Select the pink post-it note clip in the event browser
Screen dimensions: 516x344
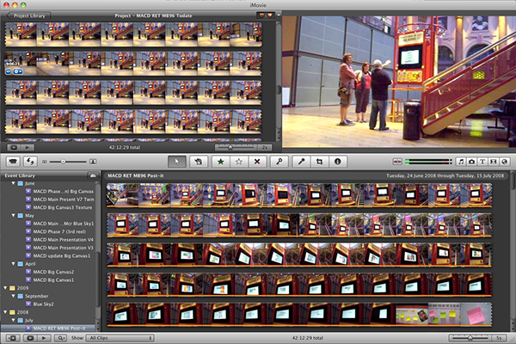(476, 314)
